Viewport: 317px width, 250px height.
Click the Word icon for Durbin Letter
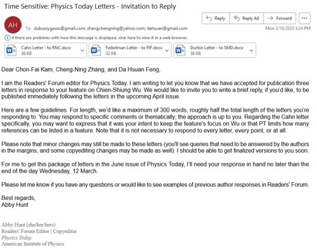pyautogui.click(x=180, y=50)
